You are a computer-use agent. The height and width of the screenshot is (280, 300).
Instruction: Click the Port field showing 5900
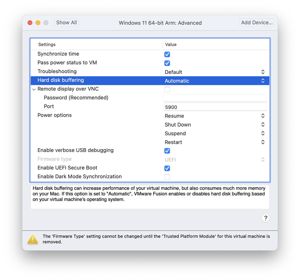(215, 107)
